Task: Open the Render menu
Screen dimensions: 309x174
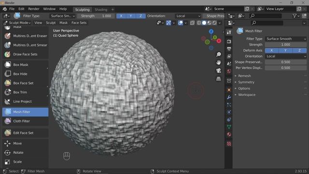Action: pyautogui.click(x=34, y=9)
